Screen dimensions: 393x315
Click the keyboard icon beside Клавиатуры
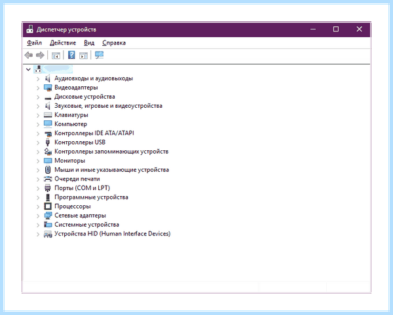pos(48,115)
